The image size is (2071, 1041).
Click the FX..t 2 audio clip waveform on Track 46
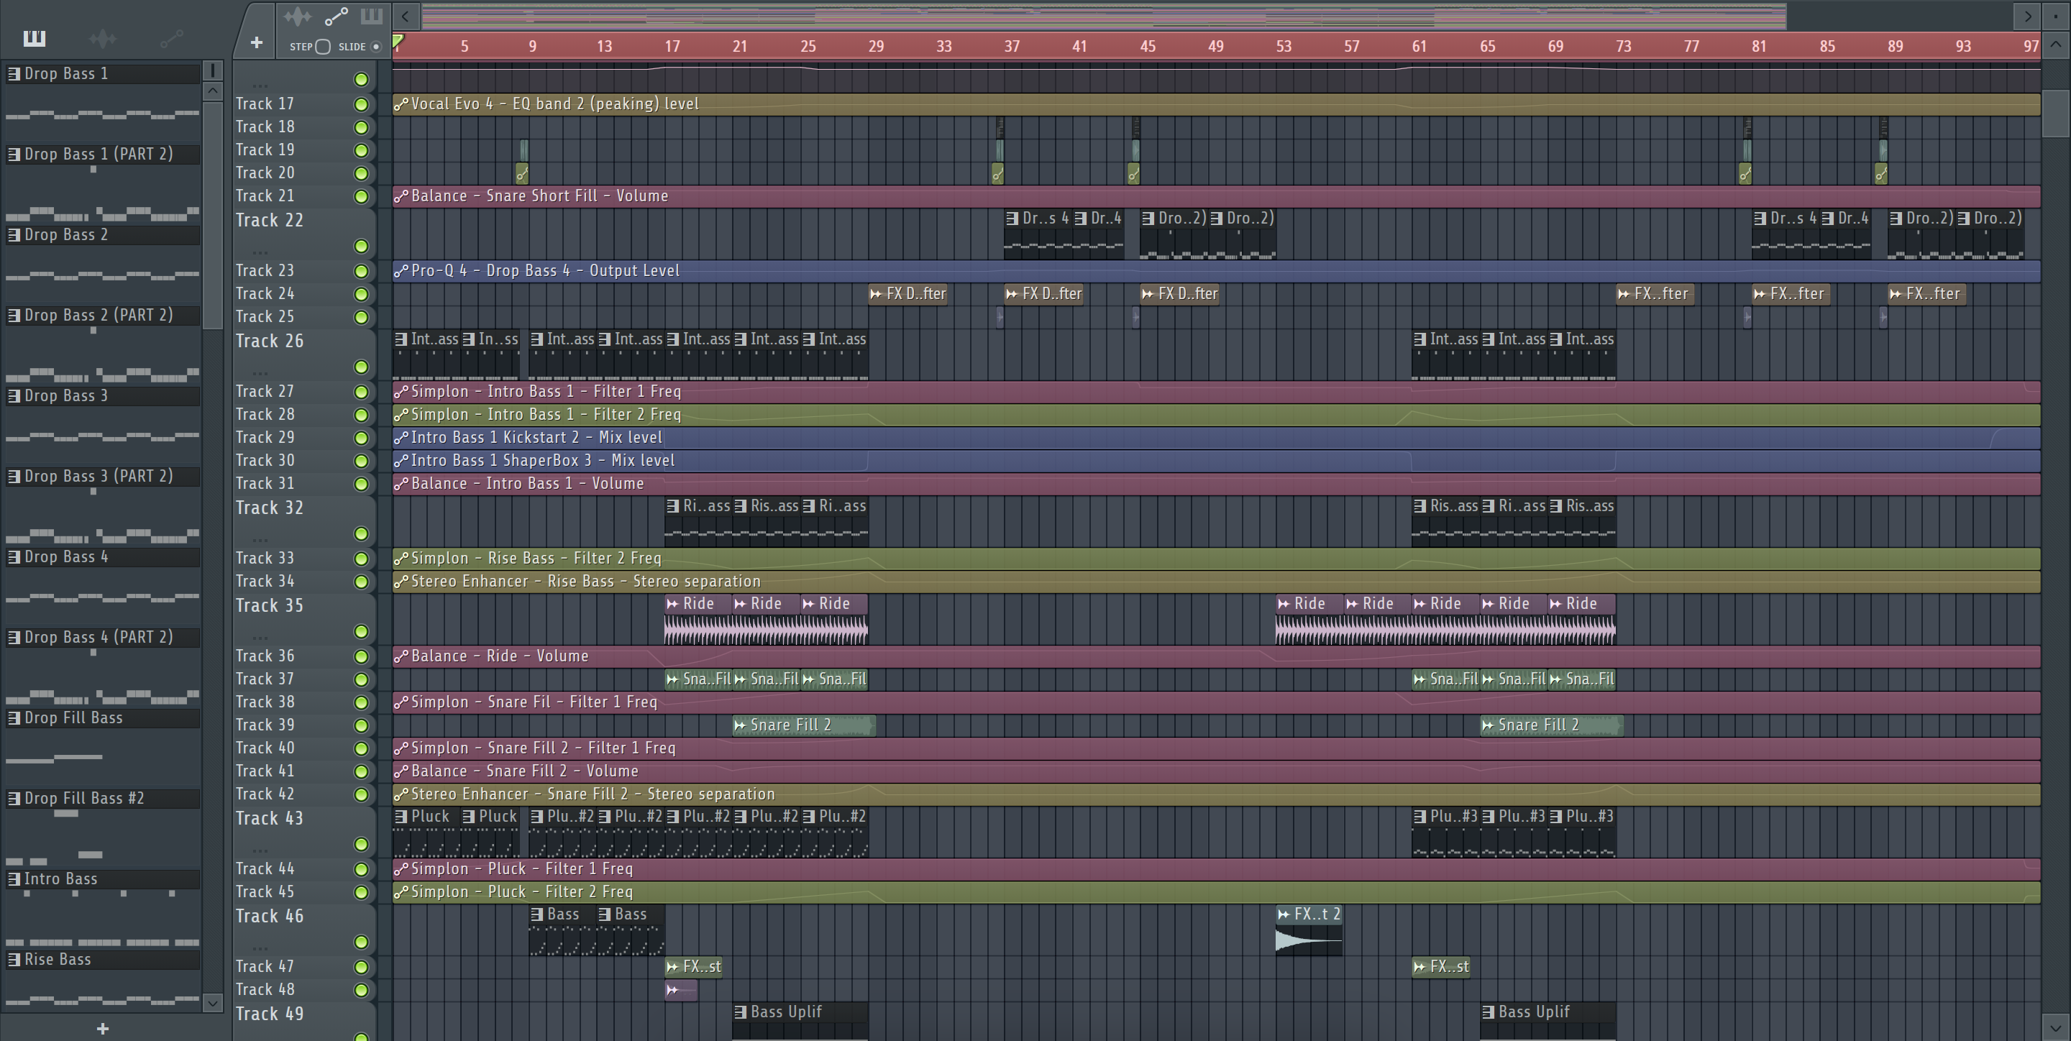pyautogui.click(x=1308, y=940)
